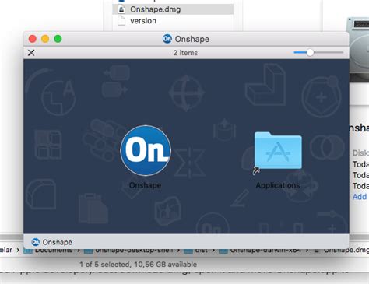
Task: Click the Add link in background window
Action: 360,197
